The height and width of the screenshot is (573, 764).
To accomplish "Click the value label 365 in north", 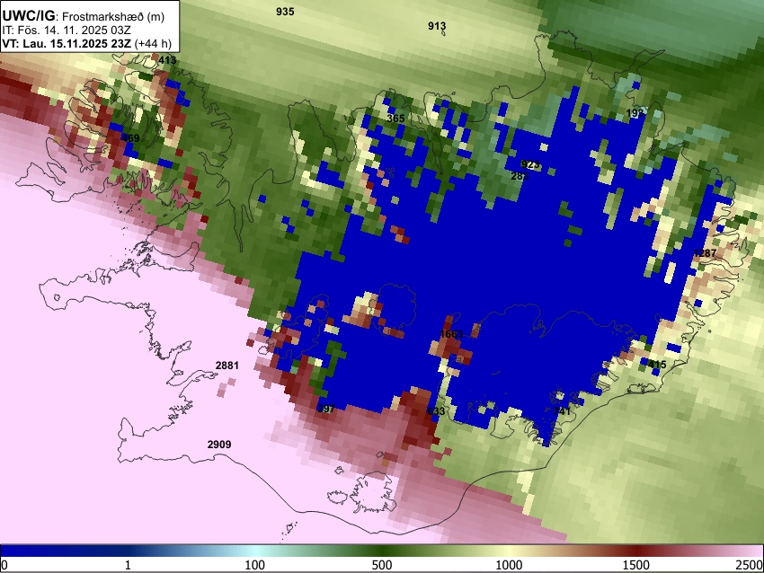I will coord(395,119).
